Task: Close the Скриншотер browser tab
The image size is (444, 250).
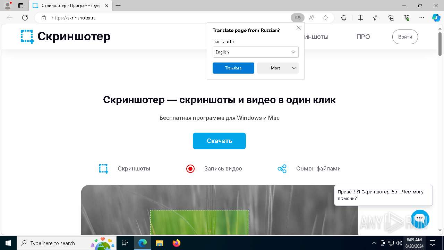Action: click(x=107, y=6)
